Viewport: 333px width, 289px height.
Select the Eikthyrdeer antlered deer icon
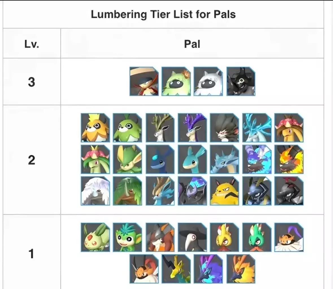tap(160, 128)
